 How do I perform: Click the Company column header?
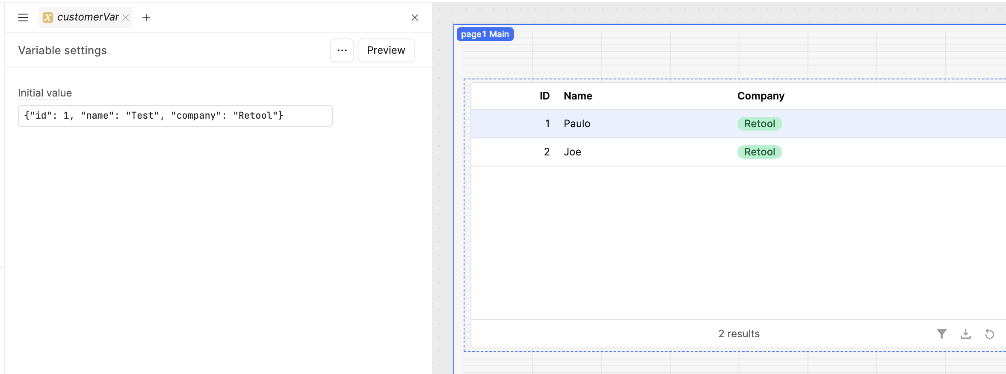pyautogui.click(x=761, y=96)
